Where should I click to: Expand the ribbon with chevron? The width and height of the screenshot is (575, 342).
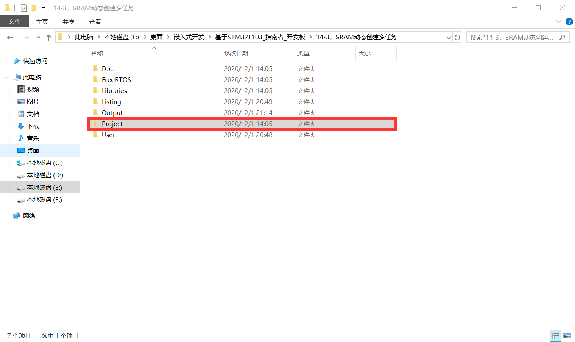(559, 22)
